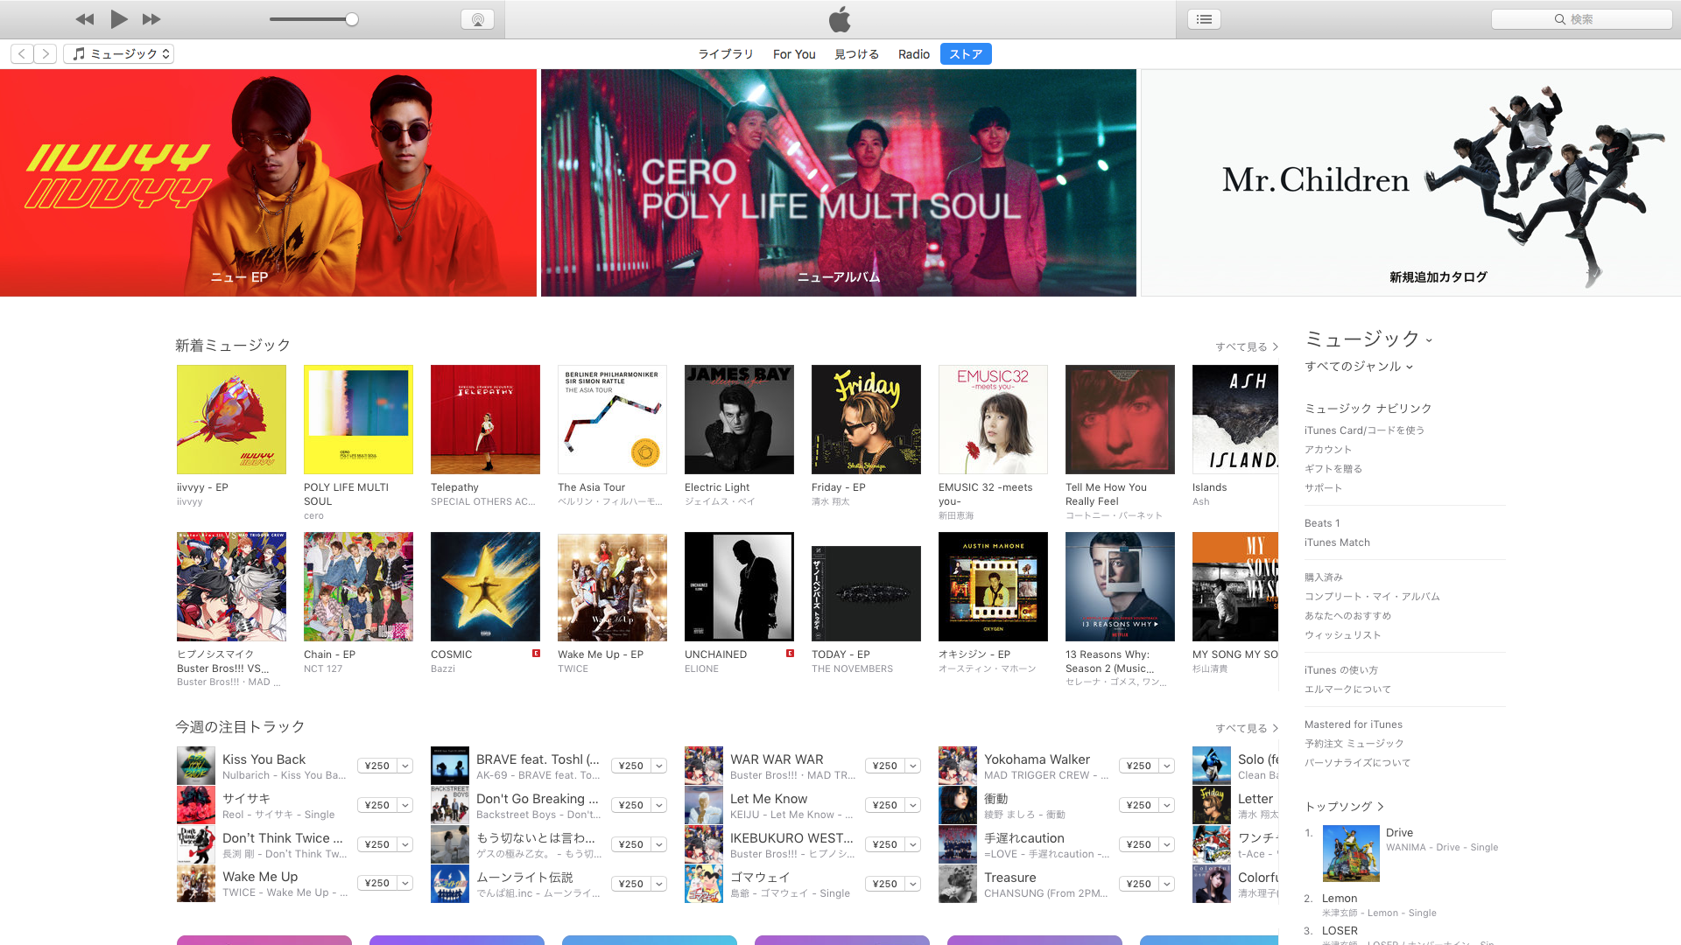Image resolution: width=1681 pixels, height=945 pixels.
Task: Open the Electric Light James Bay album cover
Action: click(739, 420)
